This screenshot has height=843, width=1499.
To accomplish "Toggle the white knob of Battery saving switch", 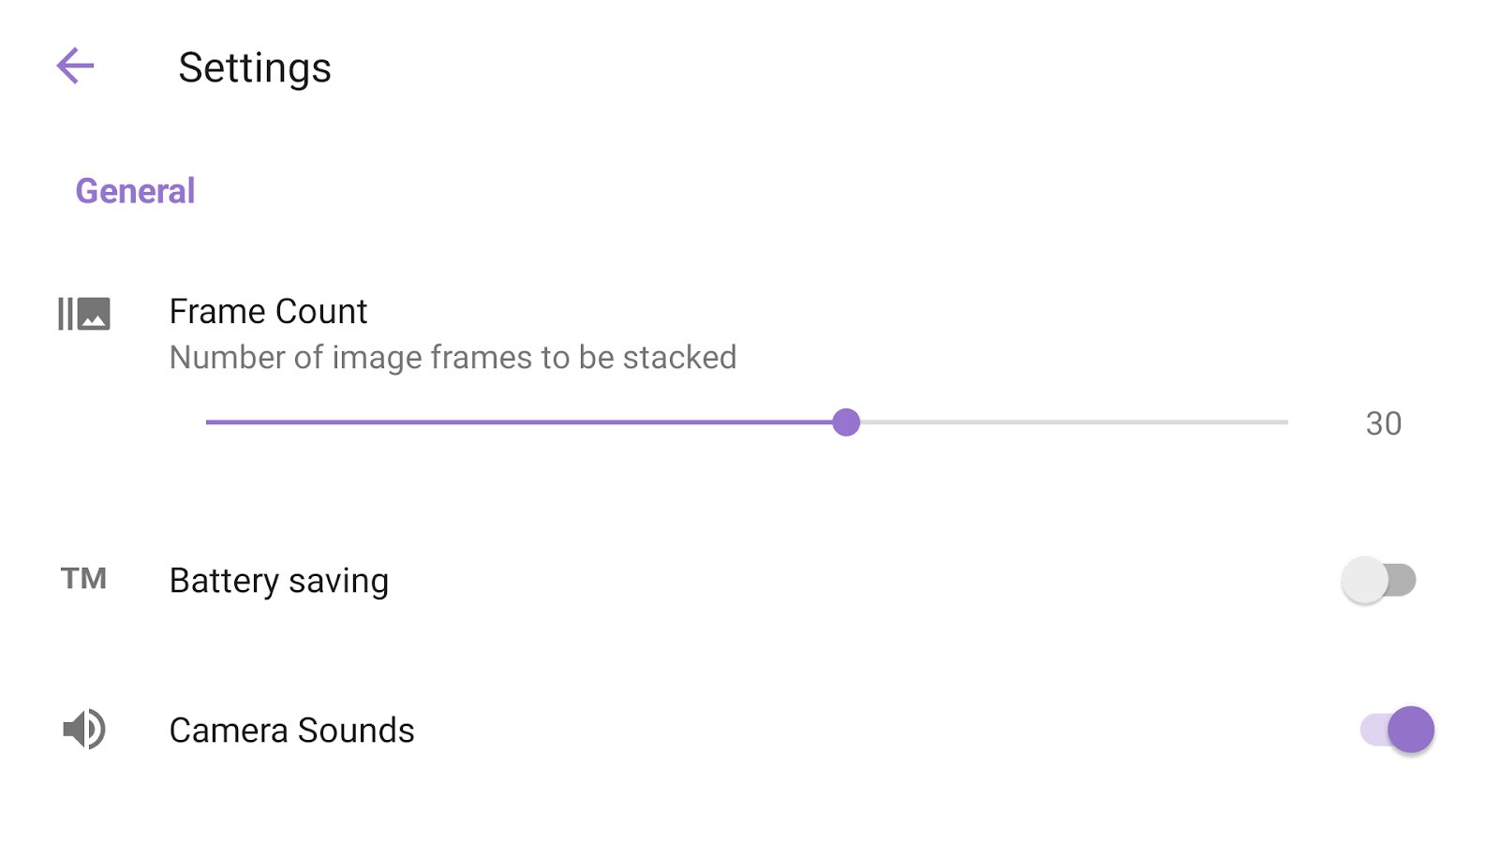I will click(1364, 580).
